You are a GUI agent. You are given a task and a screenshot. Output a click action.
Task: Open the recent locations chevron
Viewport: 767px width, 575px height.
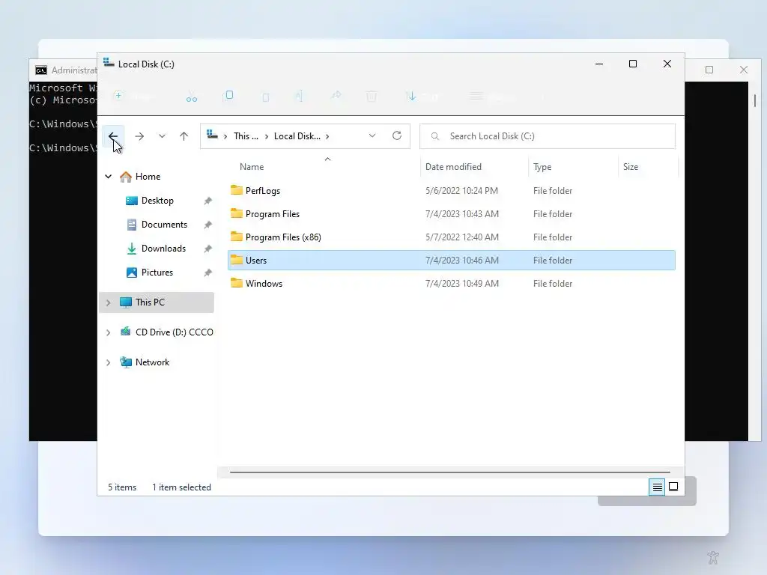[x=162, y=136]
